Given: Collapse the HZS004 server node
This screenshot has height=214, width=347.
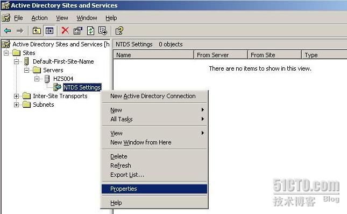Looking at the screenshot, I should click(x=37, y=79).
